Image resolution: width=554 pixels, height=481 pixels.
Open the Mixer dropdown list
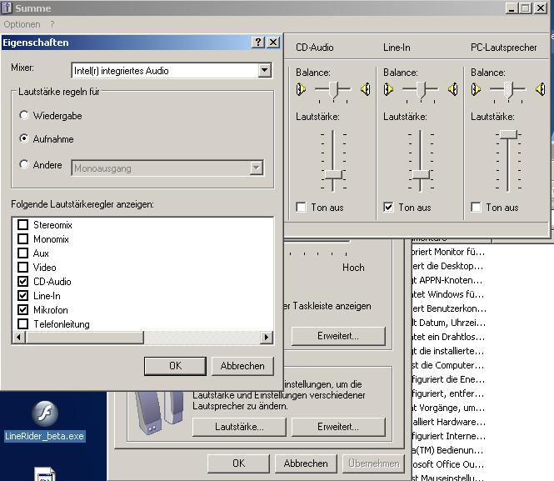pos(265,71)
